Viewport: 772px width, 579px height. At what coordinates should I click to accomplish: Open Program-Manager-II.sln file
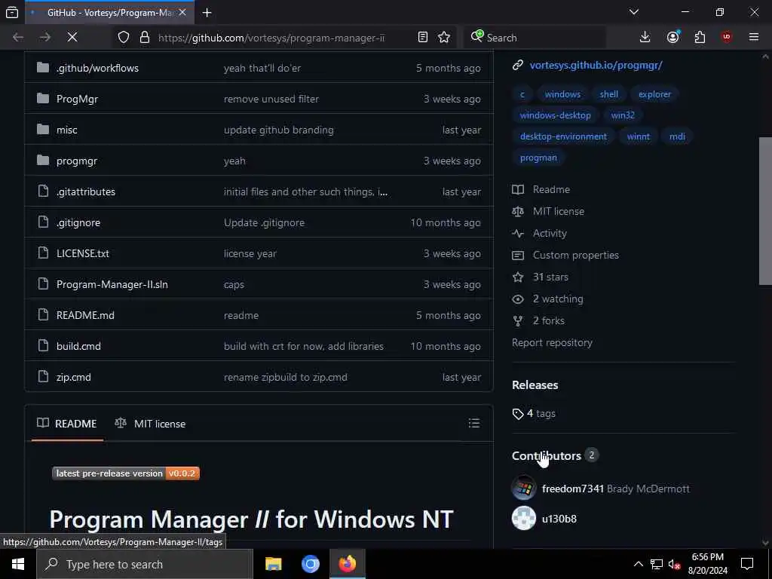(112, 284)
